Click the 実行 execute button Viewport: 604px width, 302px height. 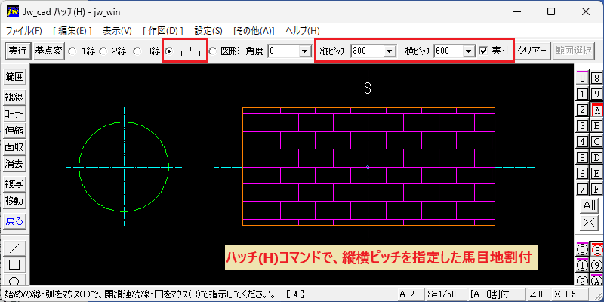click(x=17, y=51)
